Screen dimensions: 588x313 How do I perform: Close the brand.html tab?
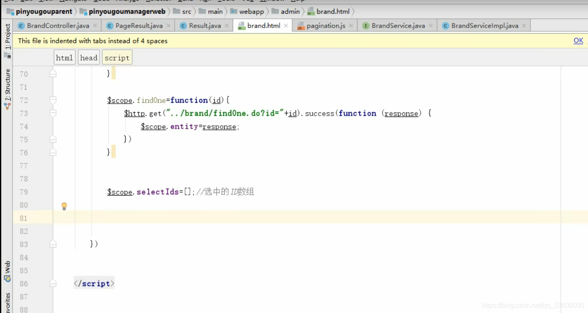286,26
